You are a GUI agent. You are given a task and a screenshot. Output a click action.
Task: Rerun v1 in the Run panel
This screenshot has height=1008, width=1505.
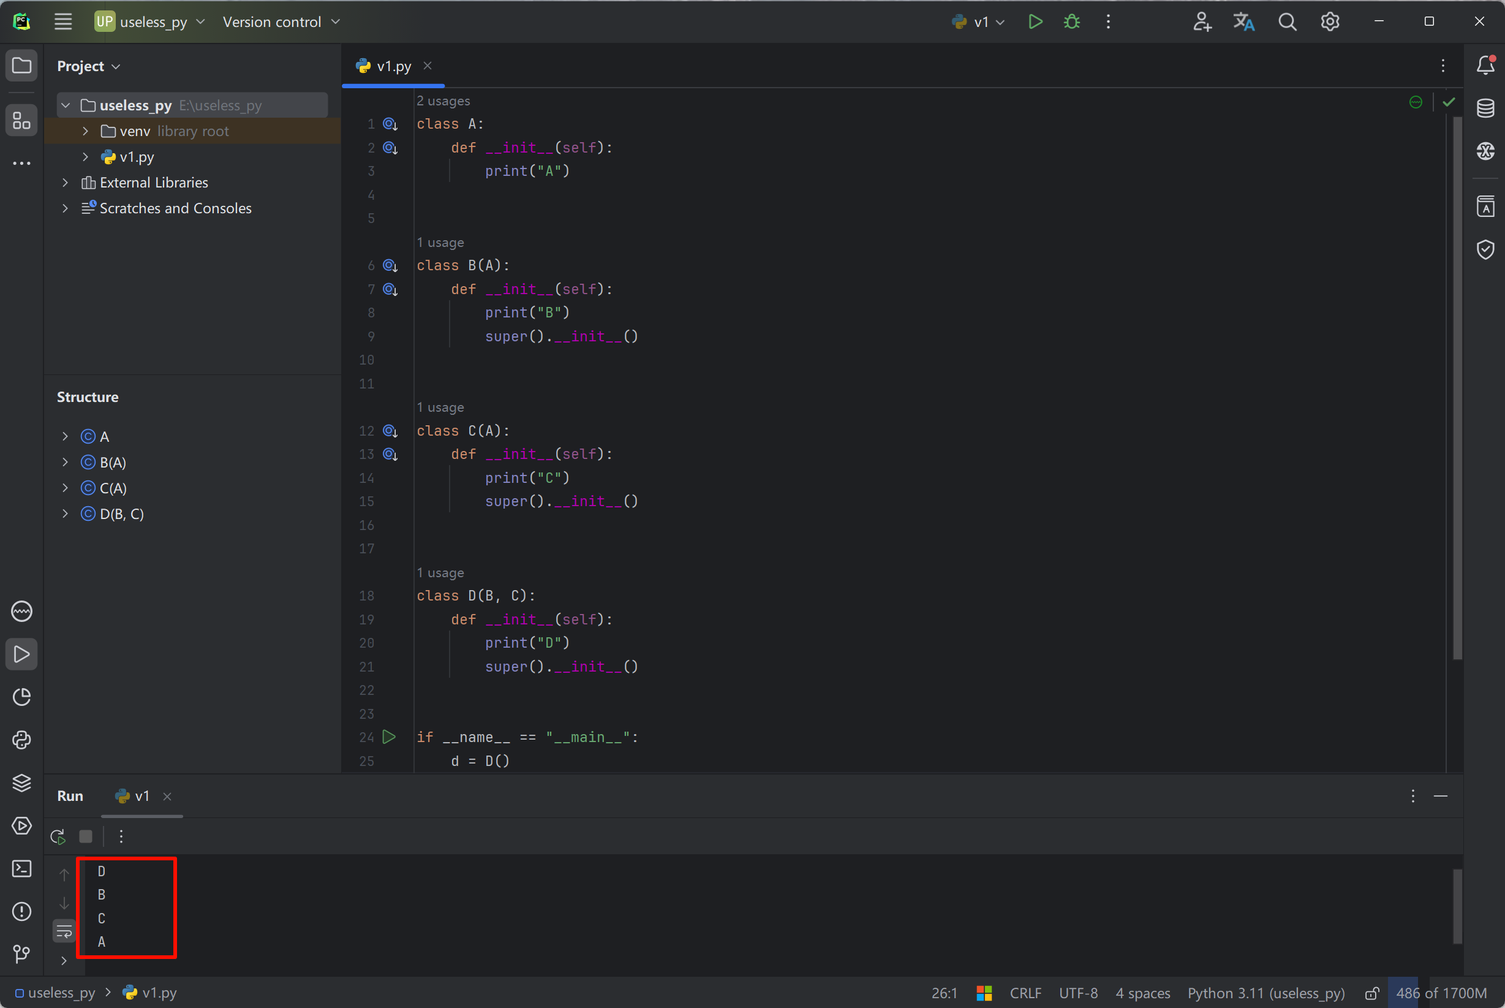pos(58,836)
